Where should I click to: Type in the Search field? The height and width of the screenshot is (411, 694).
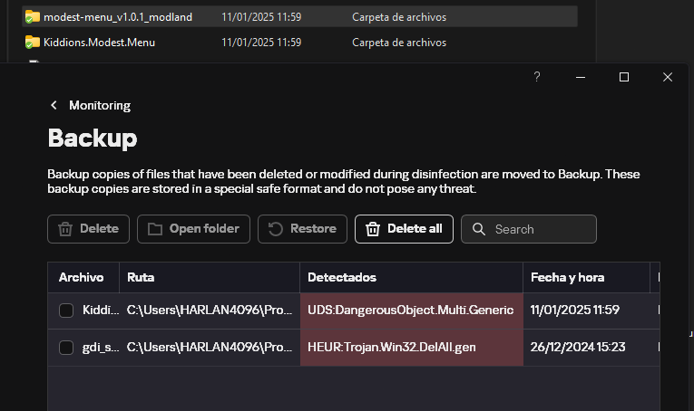[540, 229]
